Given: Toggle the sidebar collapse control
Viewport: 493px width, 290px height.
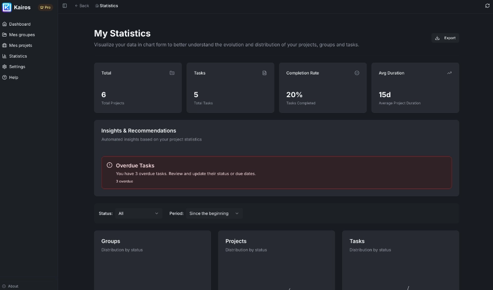Looking at the screenshot, I should coord(64,5).
